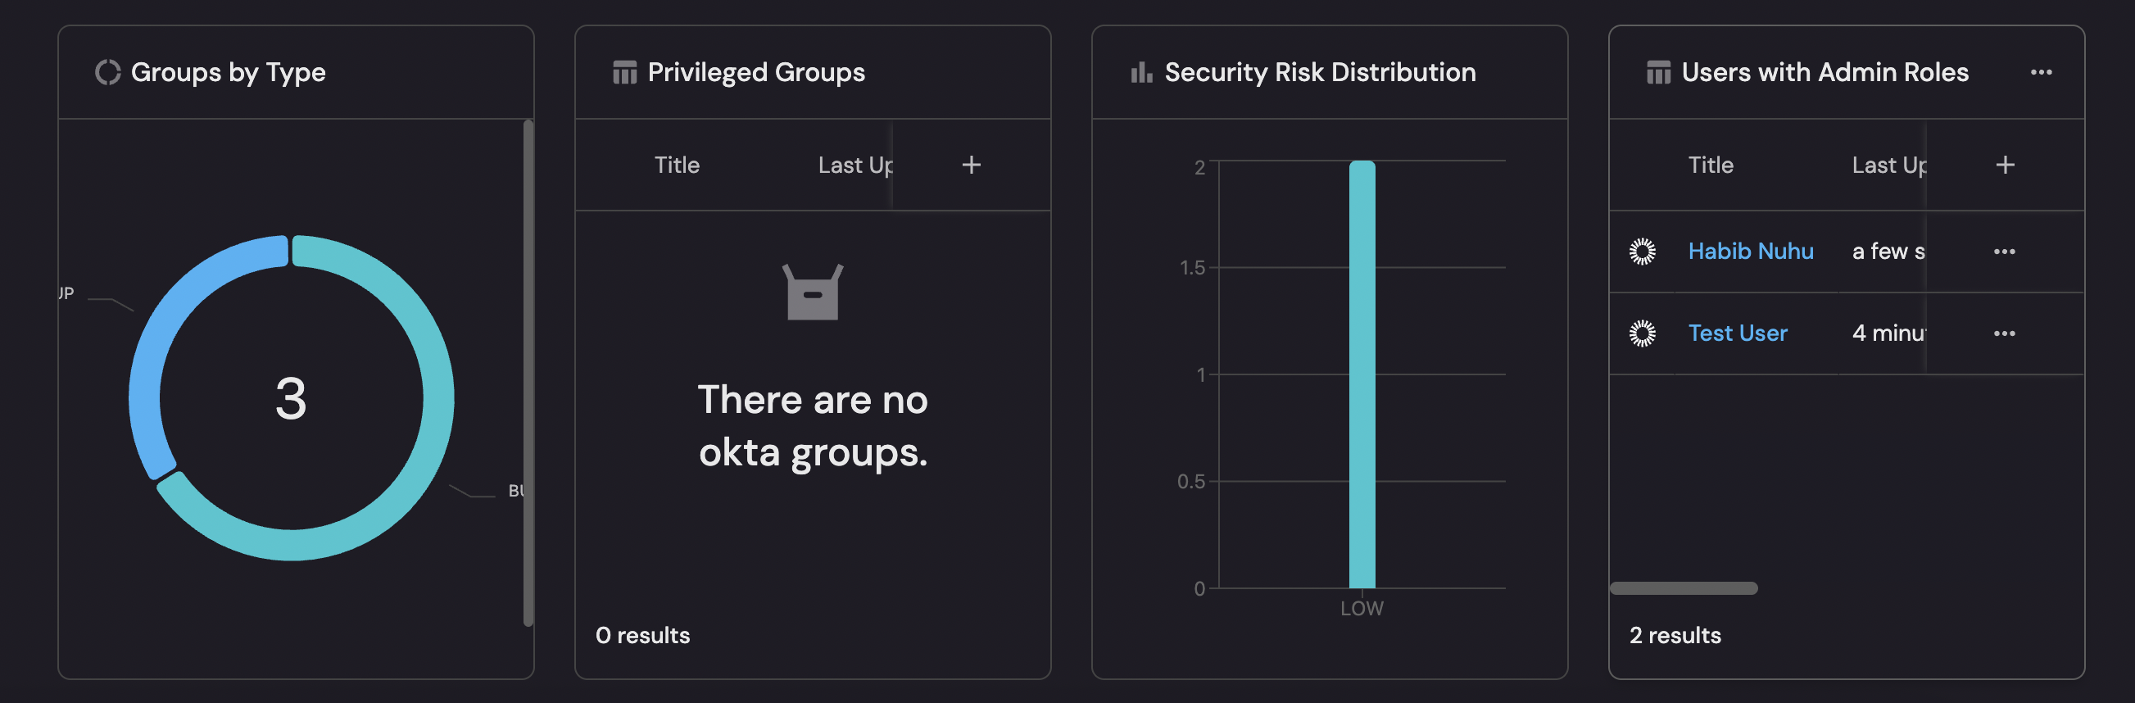
Task: Add a column to Privileged Groups table
Action: [x=972, y=165]
